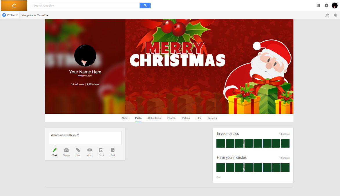Add a Video using play icon

pyautogui.click(x=90, y=150)
